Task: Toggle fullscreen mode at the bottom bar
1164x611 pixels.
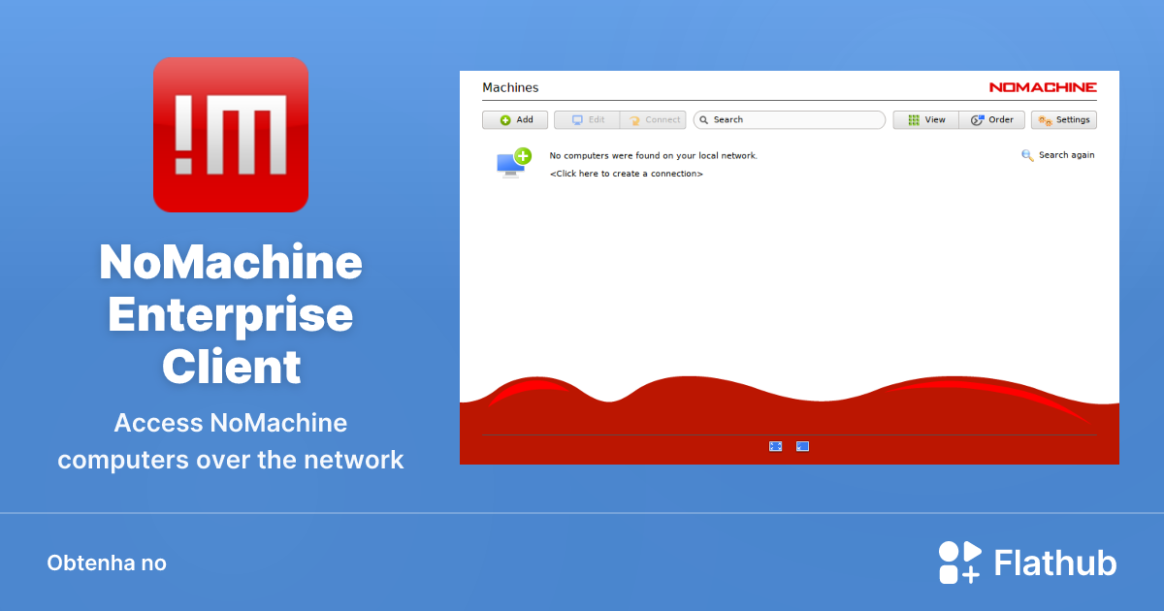Action: click(x=776, y=446)
